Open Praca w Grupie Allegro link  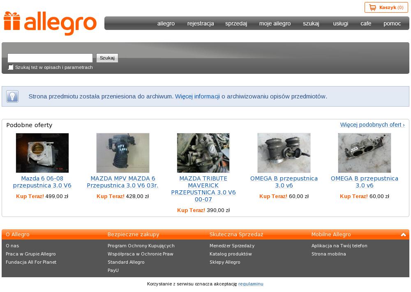[31, 254]
